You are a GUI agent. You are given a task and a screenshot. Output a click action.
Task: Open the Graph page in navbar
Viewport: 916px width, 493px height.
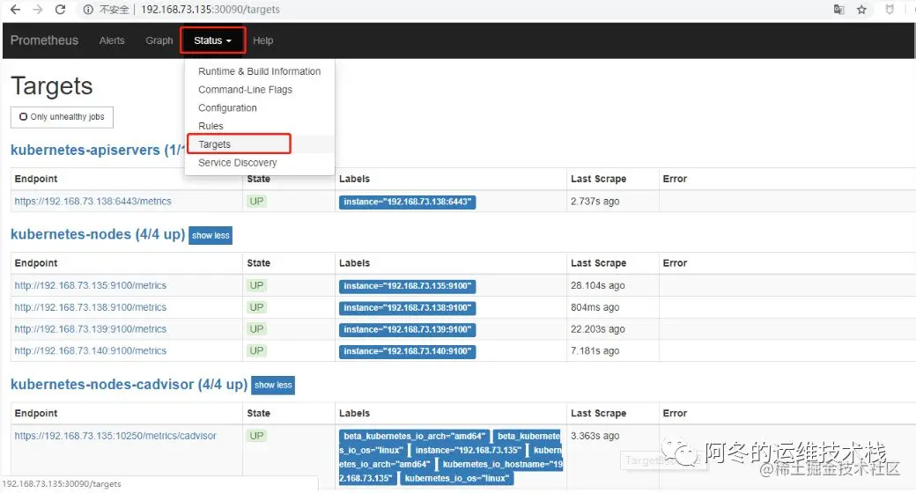coord(159,40)
